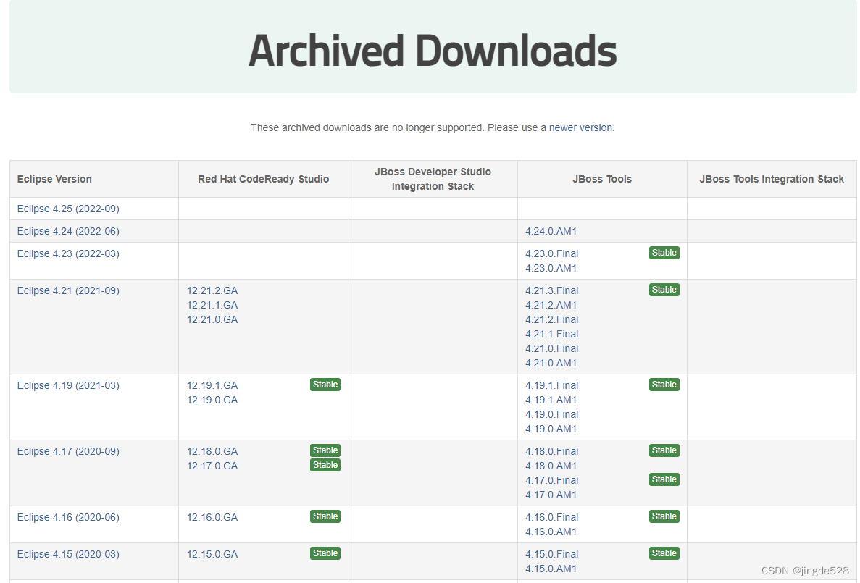This screenshot has height=583, width=860.
Task: Click Stable badge beside 12.15.0.GA
Action: coord(325,553)
